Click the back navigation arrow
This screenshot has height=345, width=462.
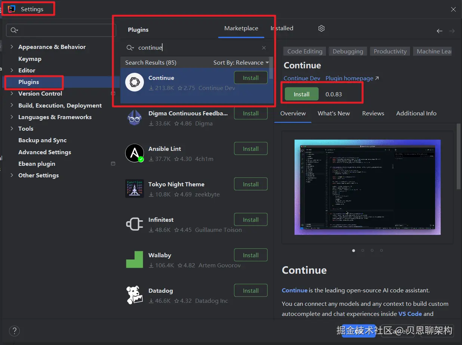(x=440, y=31)
